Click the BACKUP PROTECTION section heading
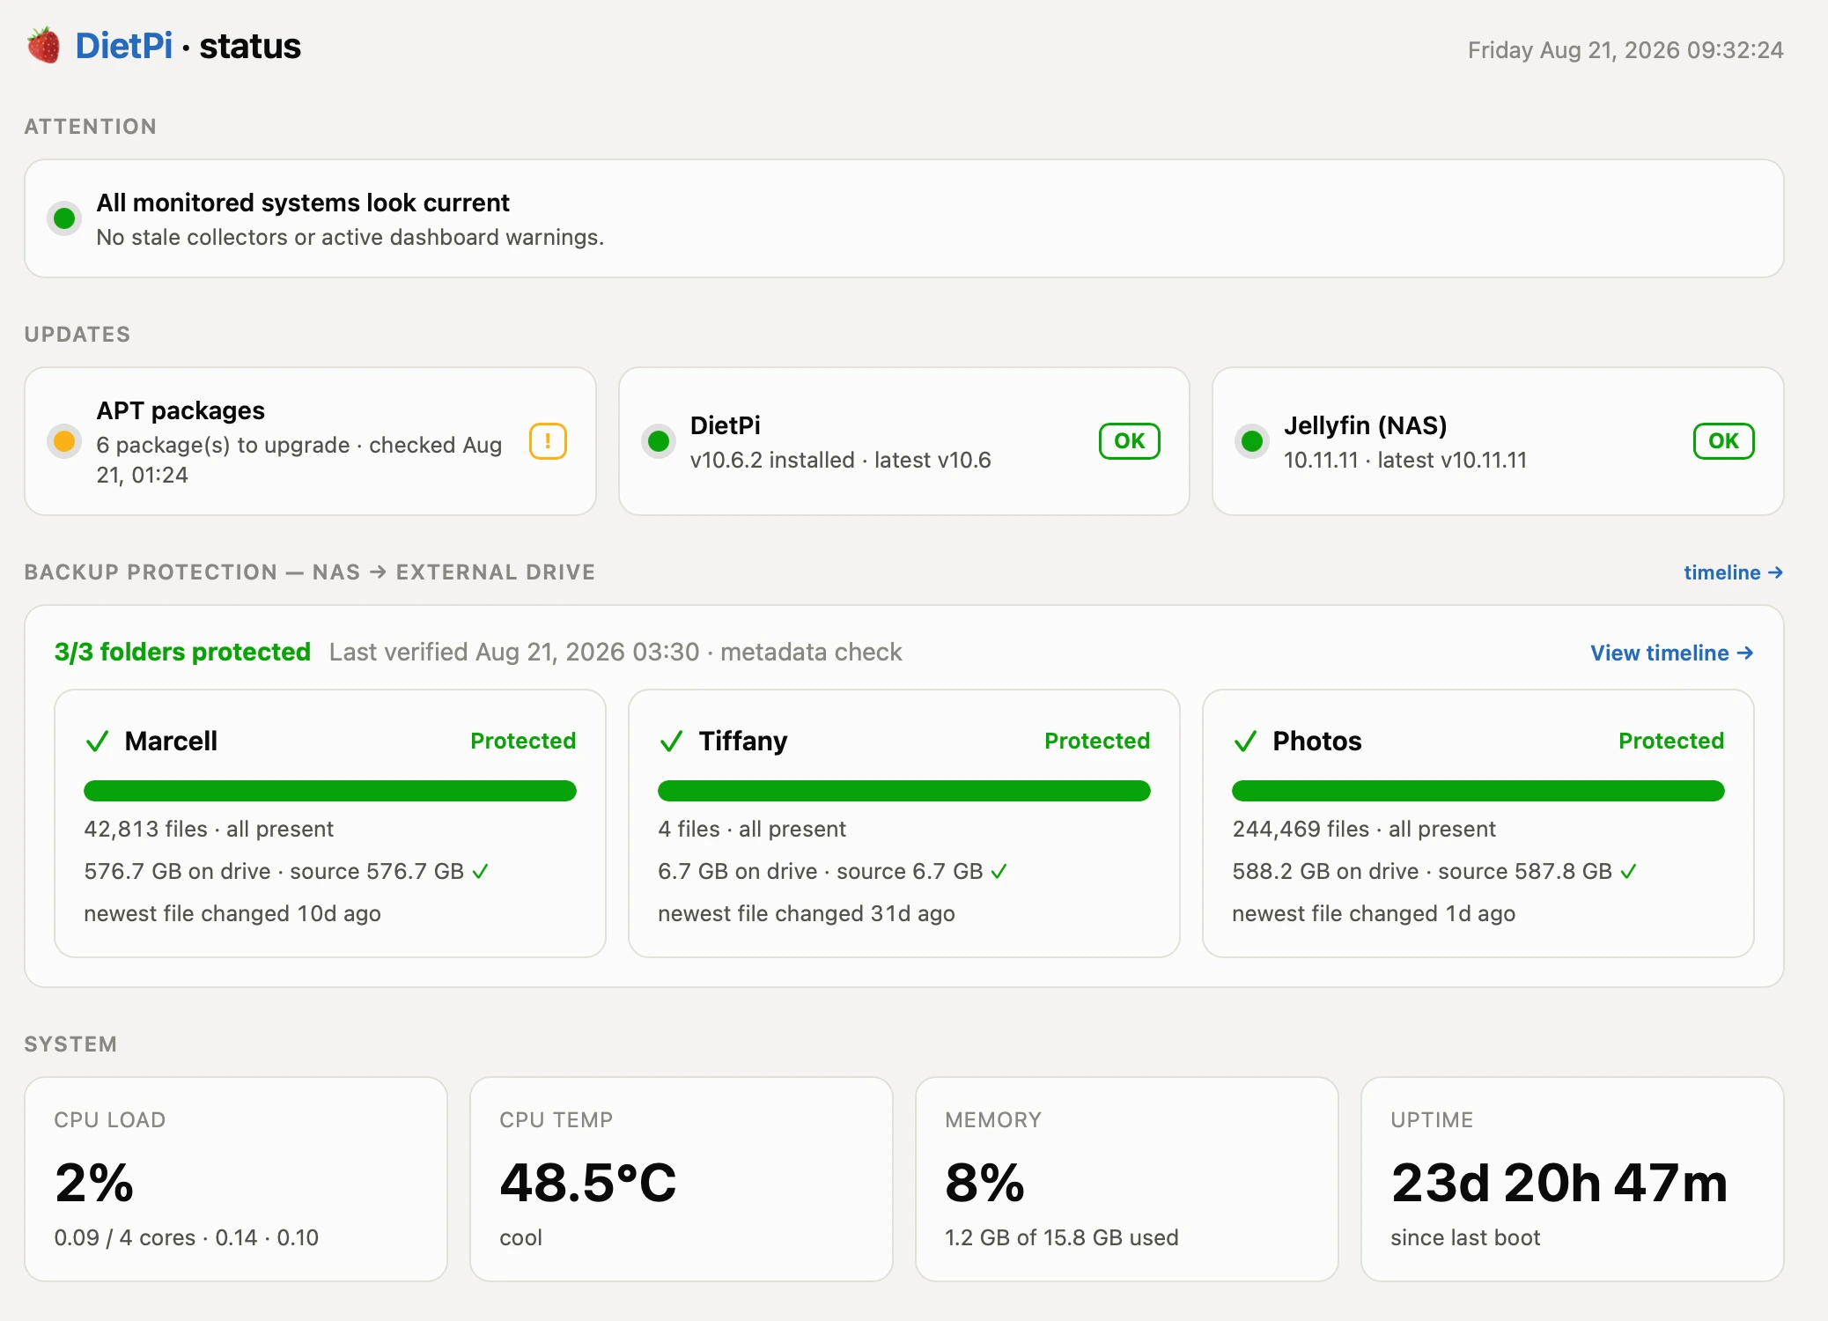 [x=310, y=572]
